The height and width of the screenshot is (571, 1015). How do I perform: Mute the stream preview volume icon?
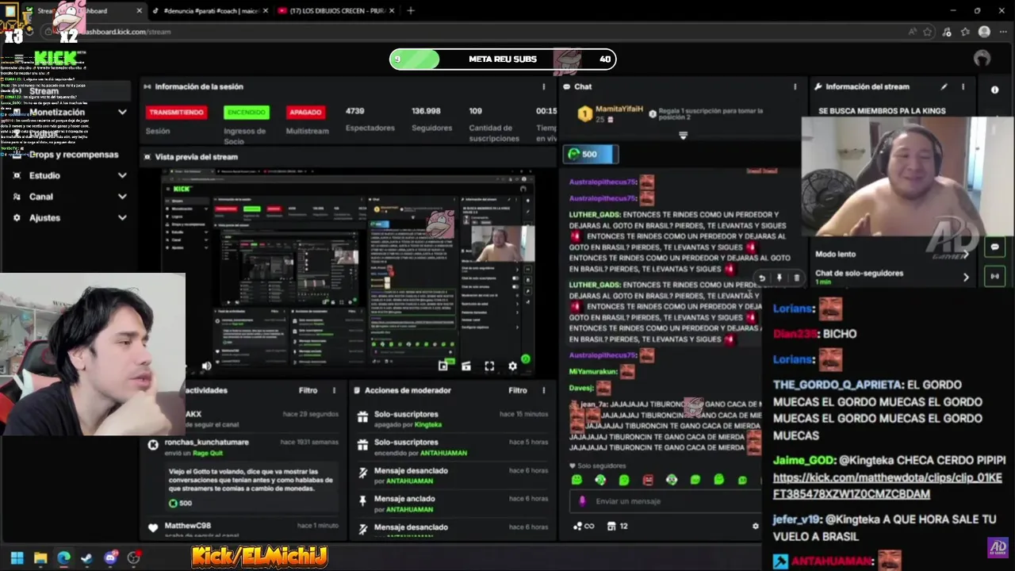pos(206,366)
